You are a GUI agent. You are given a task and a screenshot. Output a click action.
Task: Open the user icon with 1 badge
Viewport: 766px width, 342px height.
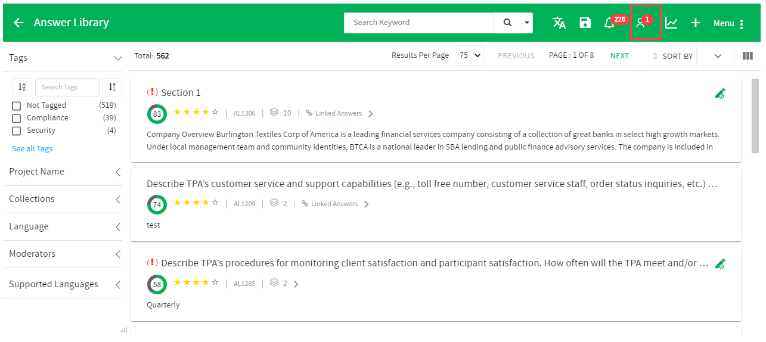(x=641, y=23)
